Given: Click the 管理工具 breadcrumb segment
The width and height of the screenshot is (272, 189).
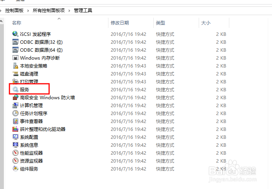Looking at the screenshot, I should [x=83, y=11].
